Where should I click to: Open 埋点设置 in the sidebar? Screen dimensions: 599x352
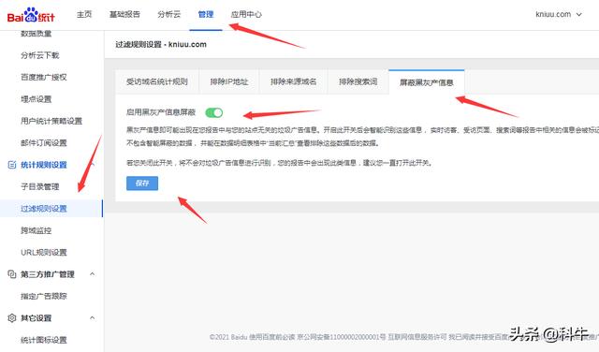click(36, 99)
